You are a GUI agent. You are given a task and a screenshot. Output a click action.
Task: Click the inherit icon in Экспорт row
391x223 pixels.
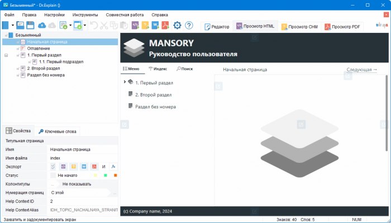click(113, 167)
